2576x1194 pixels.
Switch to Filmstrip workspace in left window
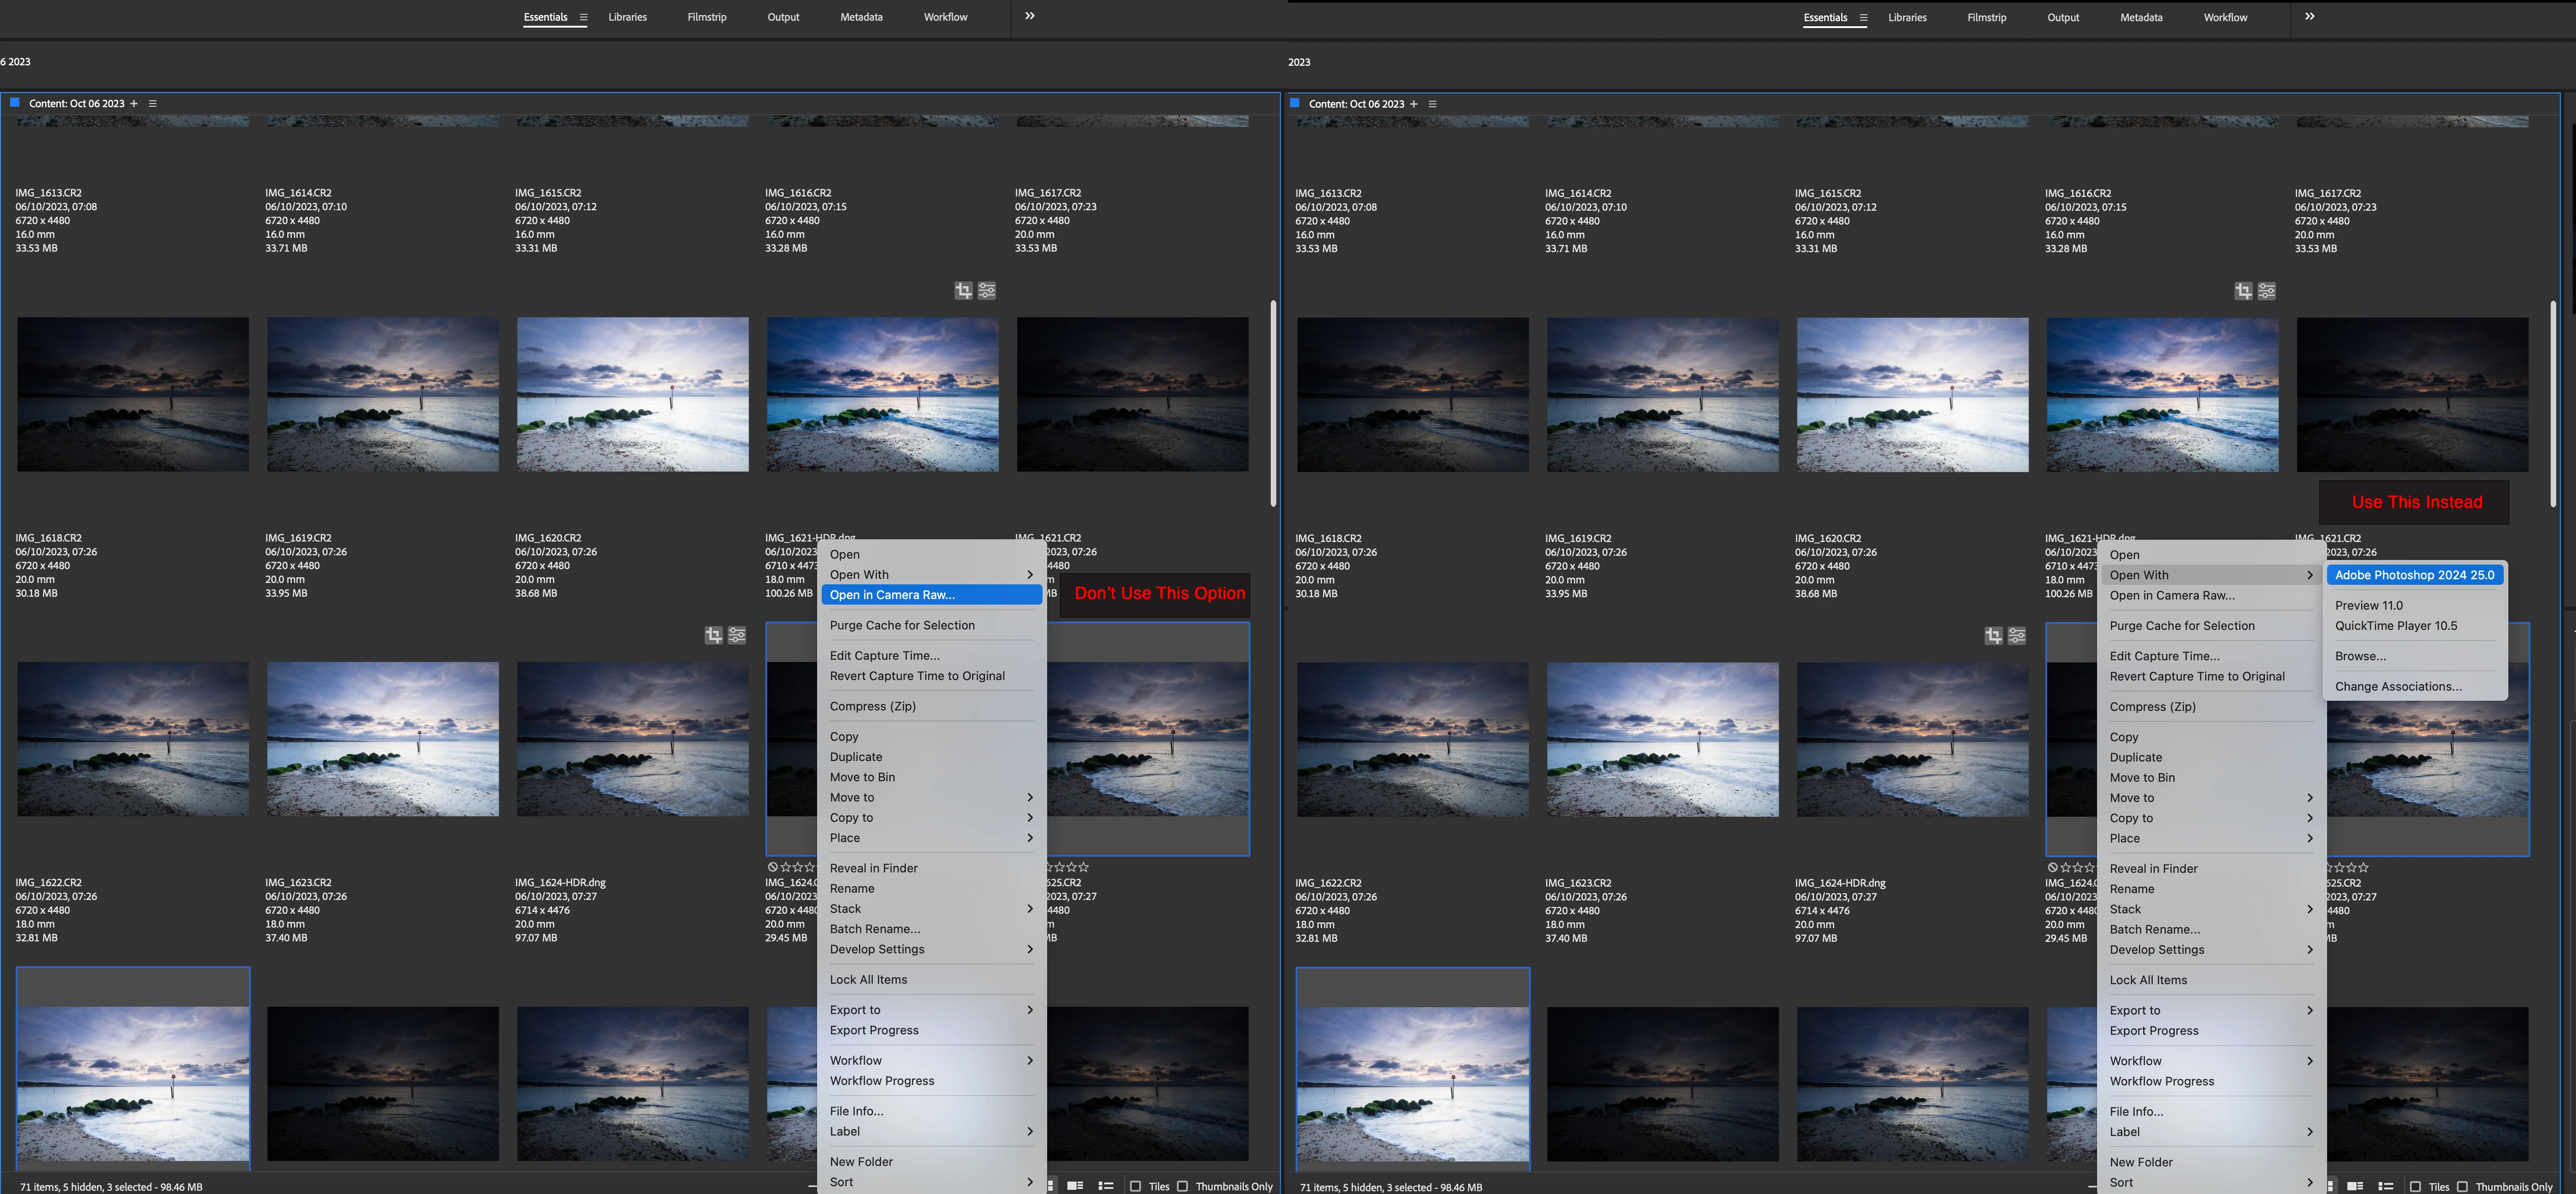coord(707,17)
